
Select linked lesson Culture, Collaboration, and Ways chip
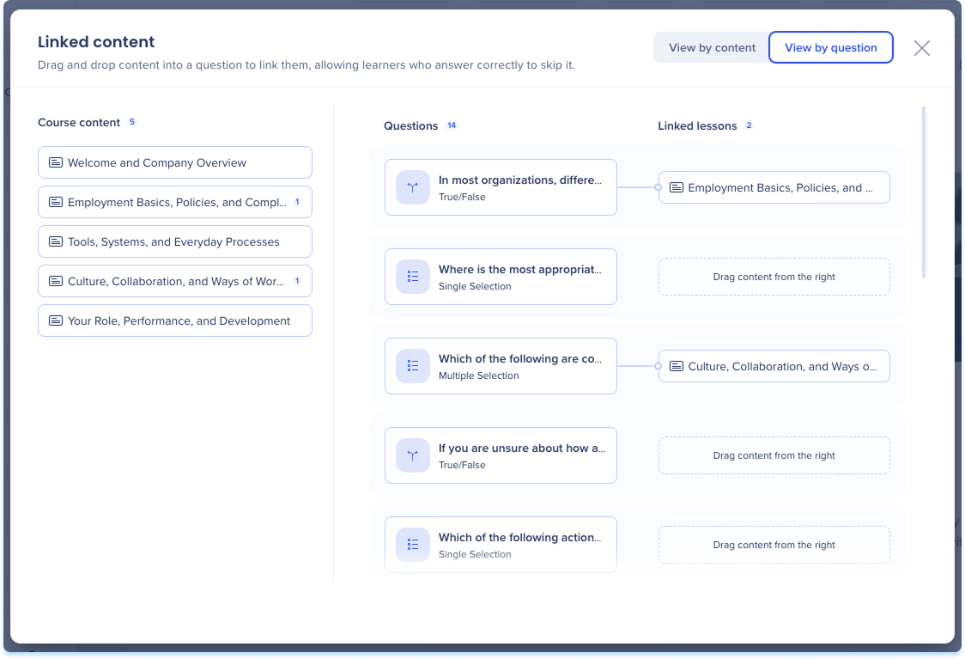pos(774,366)
